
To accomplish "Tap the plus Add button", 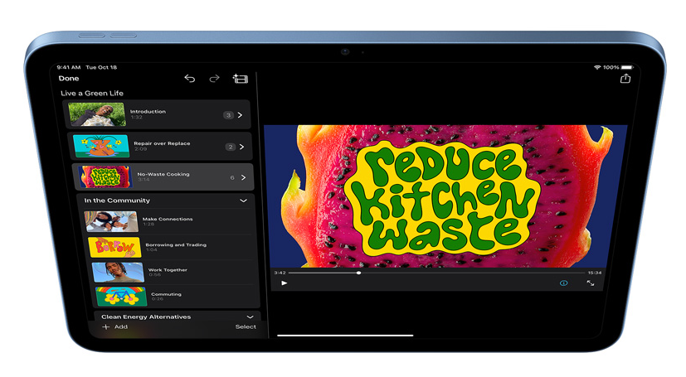I will point(114,326).
